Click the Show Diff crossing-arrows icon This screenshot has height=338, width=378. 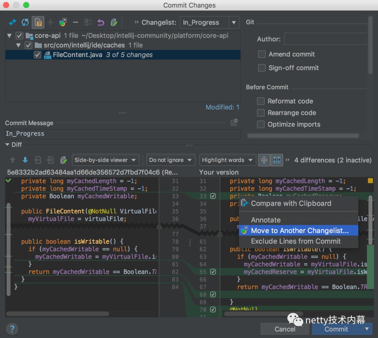pos(12,22)
